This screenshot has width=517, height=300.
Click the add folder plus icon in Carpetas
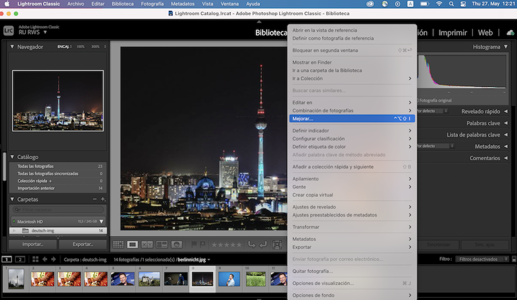[x=103, y=199]
